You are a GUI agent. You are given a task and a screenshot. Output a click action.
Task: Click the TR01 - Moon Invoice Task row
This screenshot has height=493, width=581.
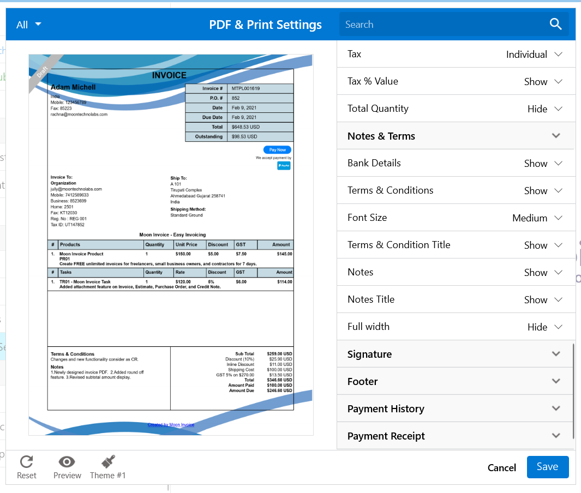tap(170, 284)
